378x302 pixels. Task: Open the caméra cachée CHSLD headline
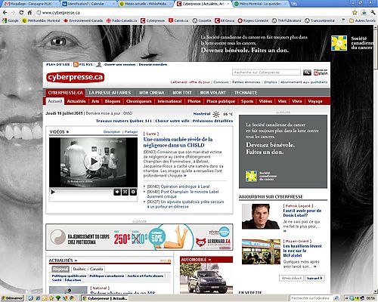point(178,142)
